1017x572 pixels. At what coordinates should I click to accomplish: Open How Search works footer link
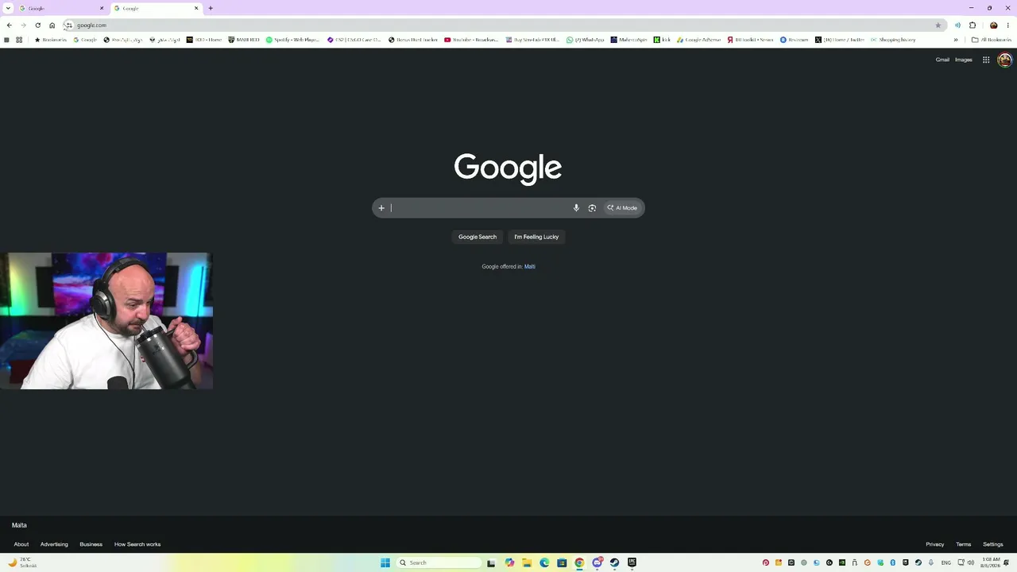pos(137,544)
